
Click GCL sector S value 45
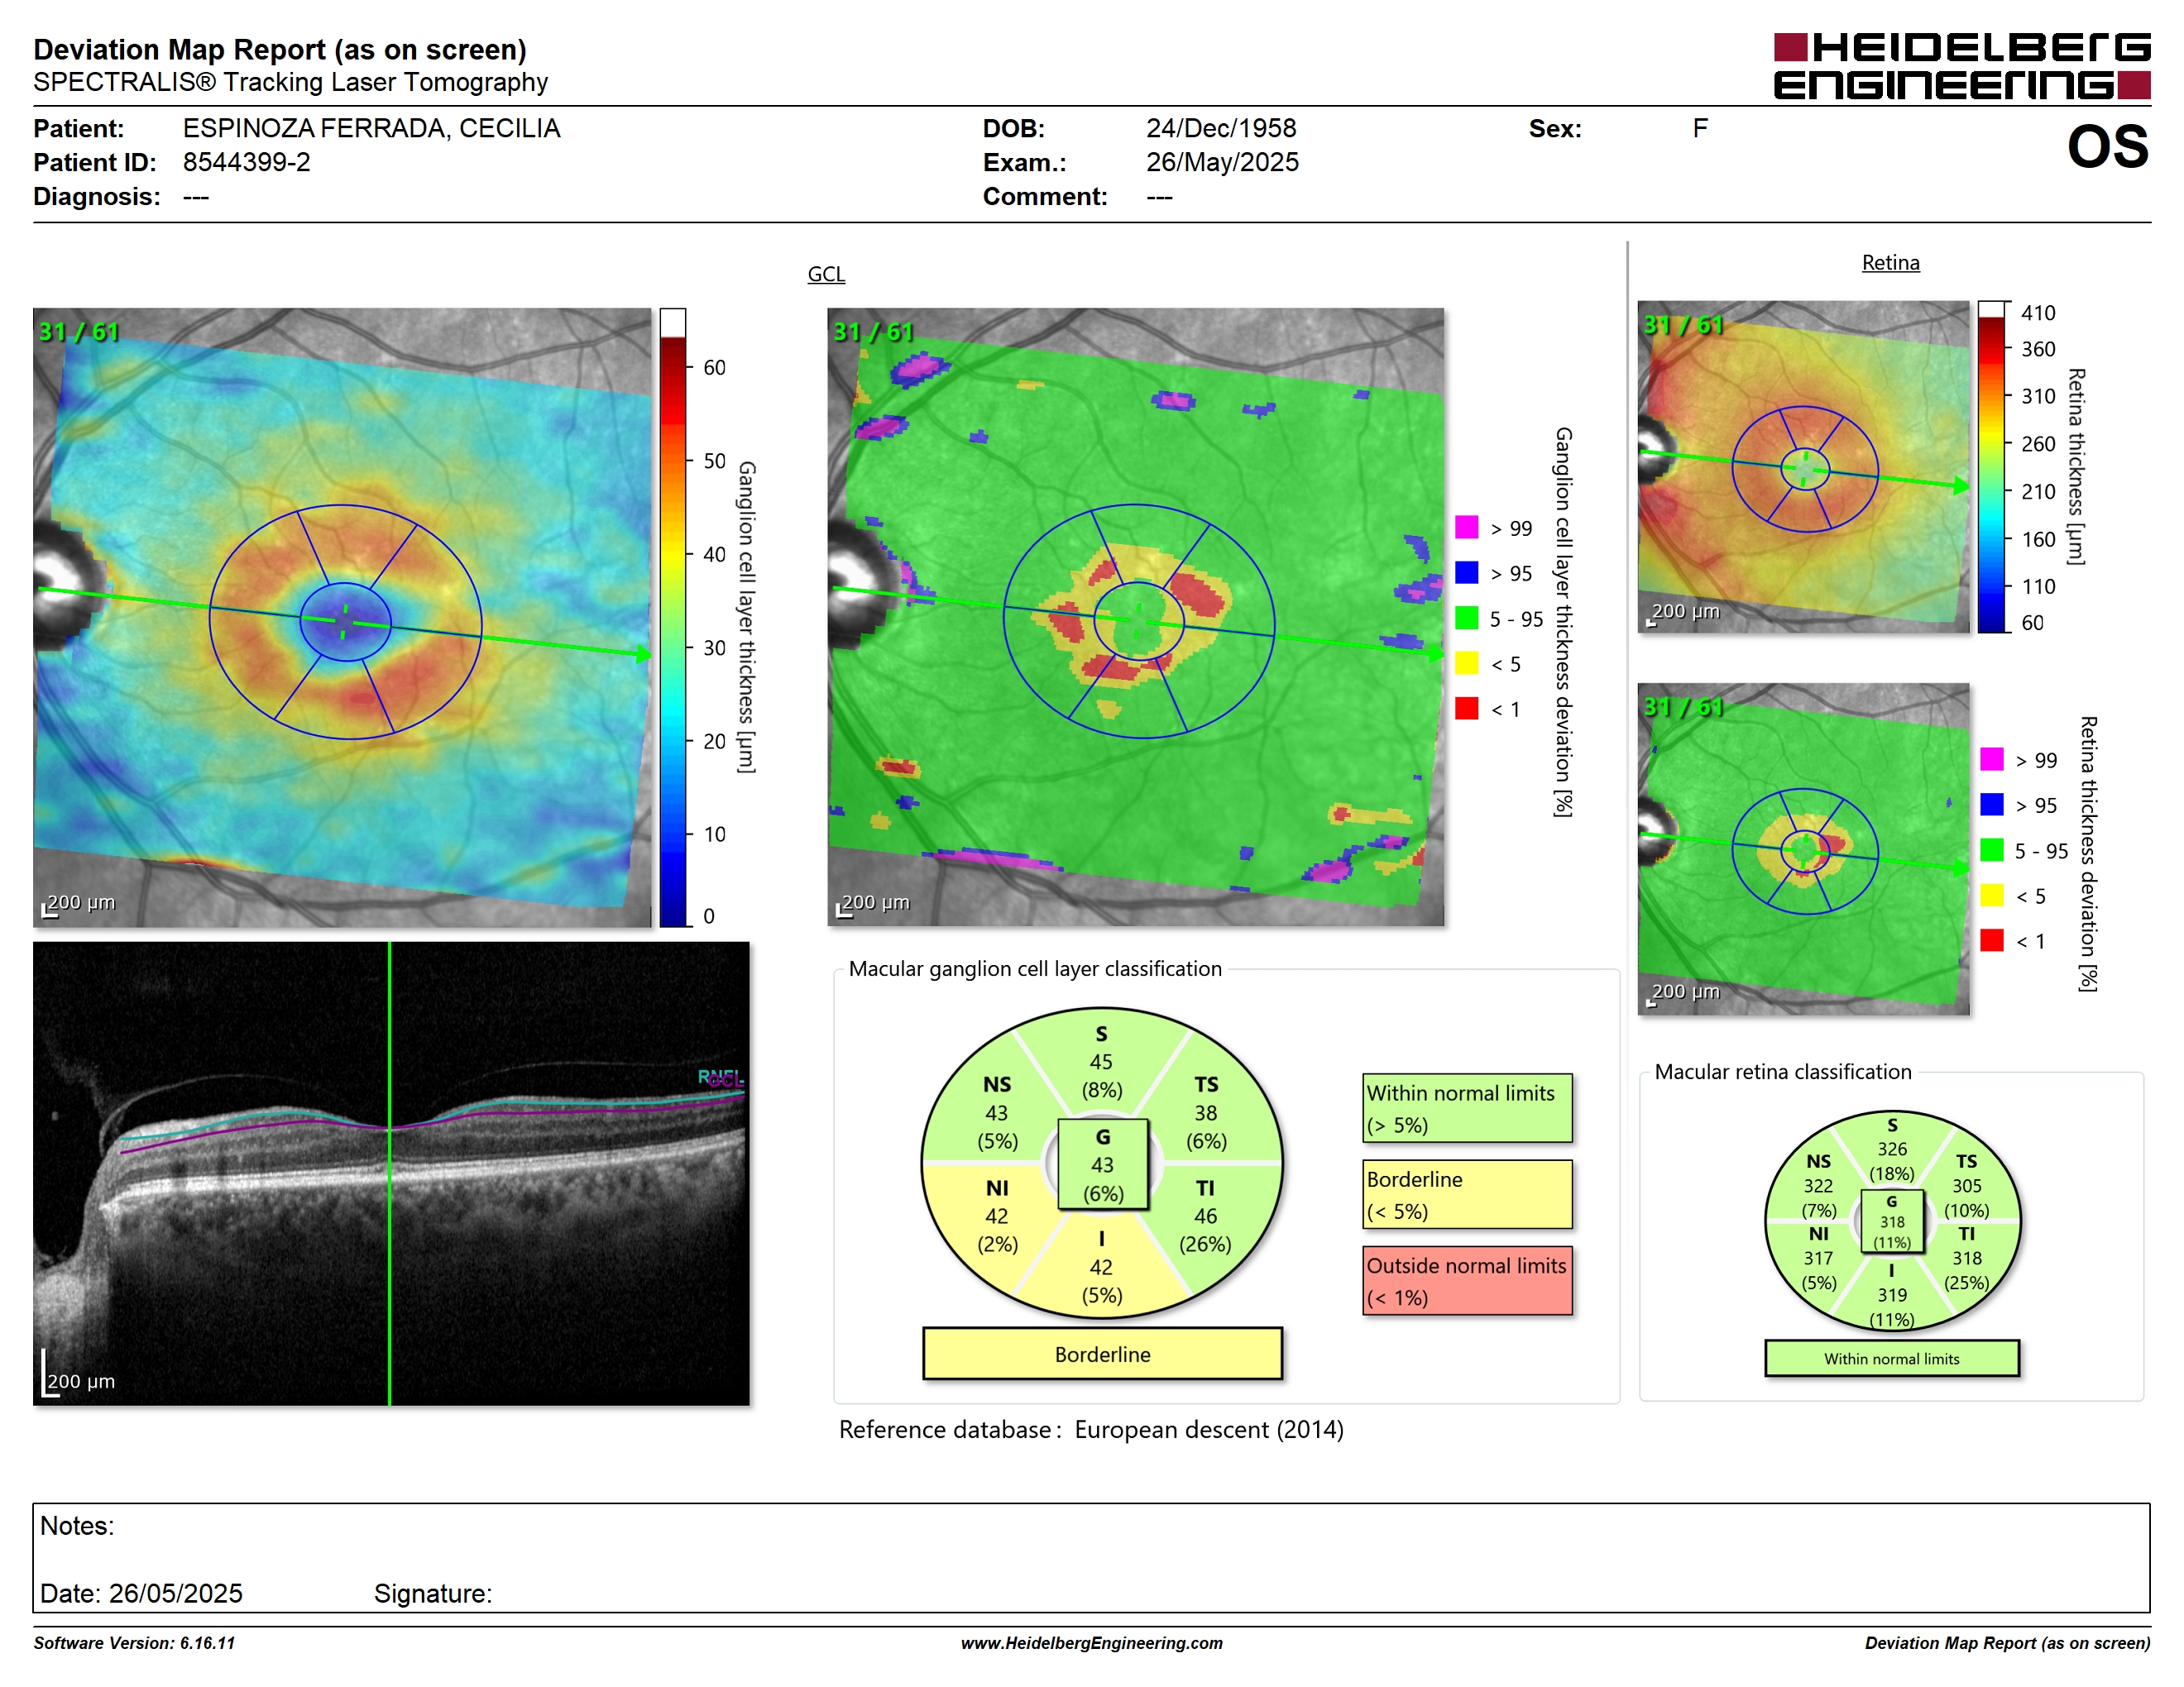pyautogui.click(x=1101, y=1061)
